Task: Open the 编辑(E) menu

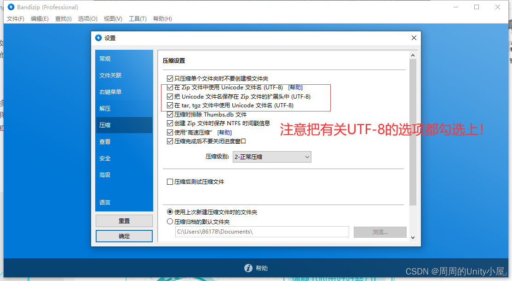Action: 40,18
